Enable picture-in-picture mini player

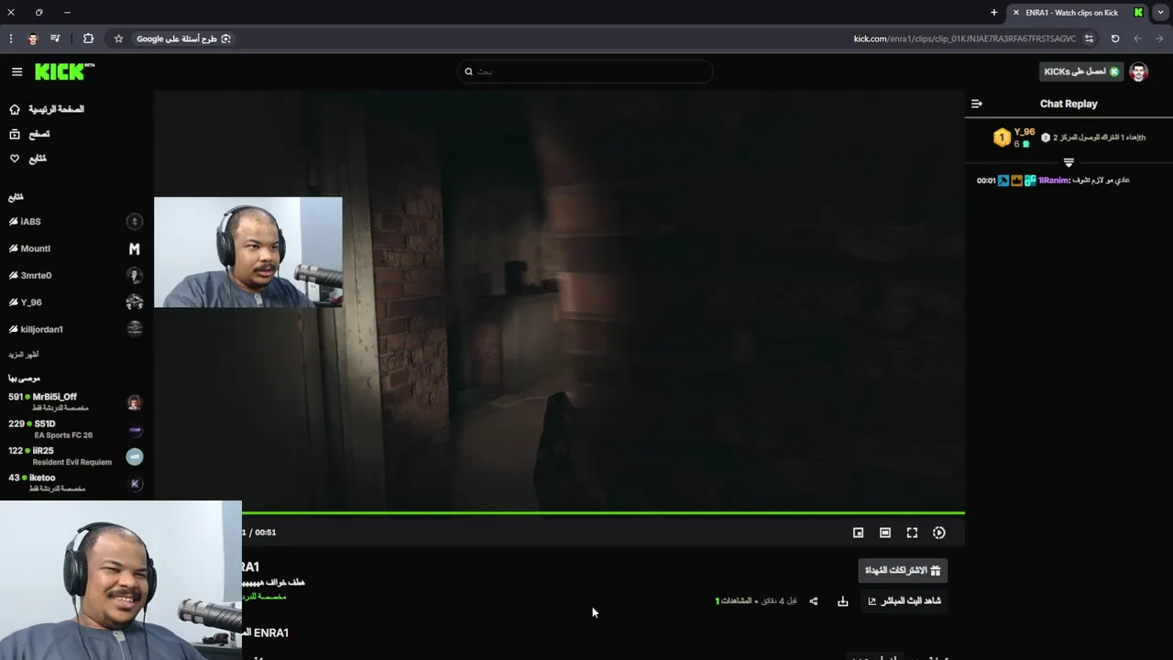(858, 533)
